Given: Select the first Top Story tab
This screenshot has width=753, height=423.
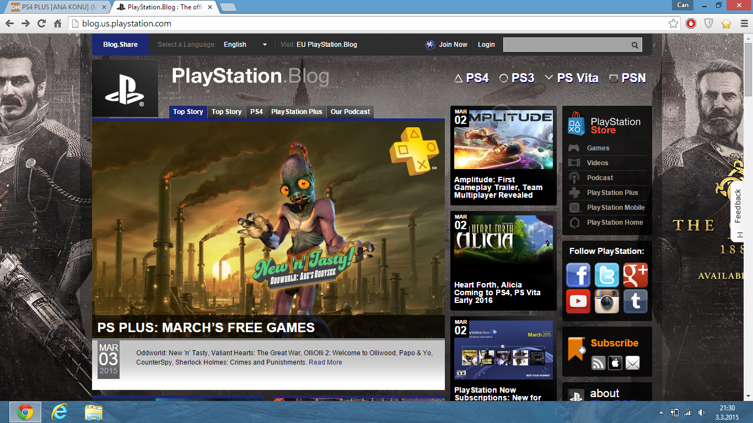Looking at the screenshot, I should tap(188, 112).
